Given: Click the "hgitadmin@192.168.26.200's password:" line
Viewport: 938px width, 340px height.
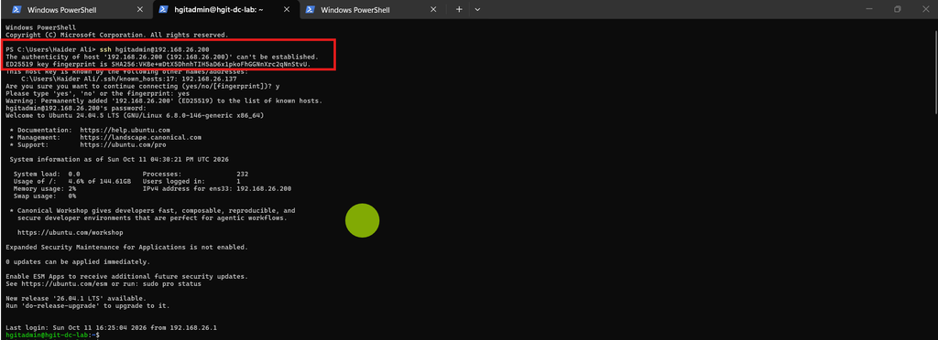Looking at the screenshot, I should pyautogui.click(x=76, y=108).
